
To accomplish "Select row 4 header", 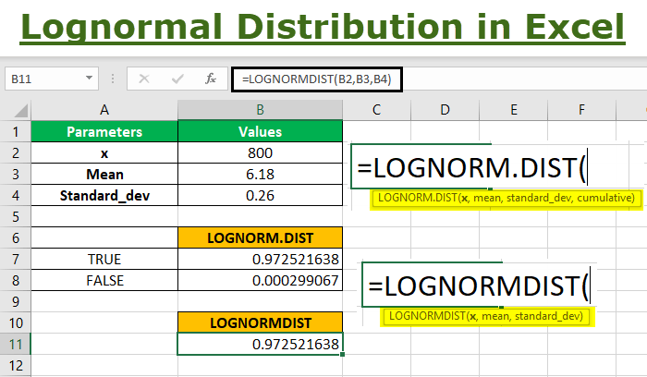I will pos(16,196).
